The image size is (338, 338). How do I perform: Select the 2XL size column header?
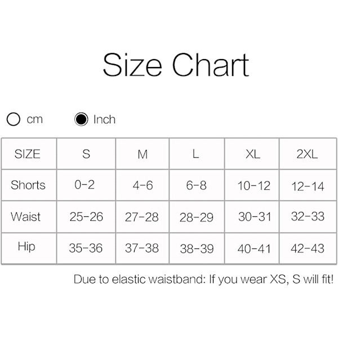coord(308,154)
